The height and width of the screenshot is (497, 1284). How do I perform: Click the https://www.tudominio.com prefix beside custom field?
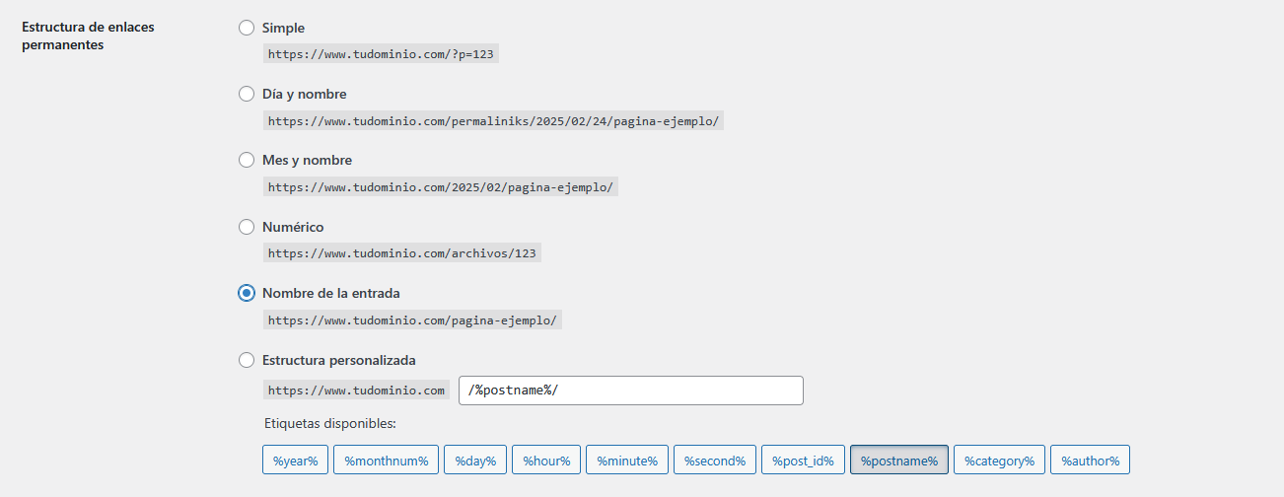(357, 390)
